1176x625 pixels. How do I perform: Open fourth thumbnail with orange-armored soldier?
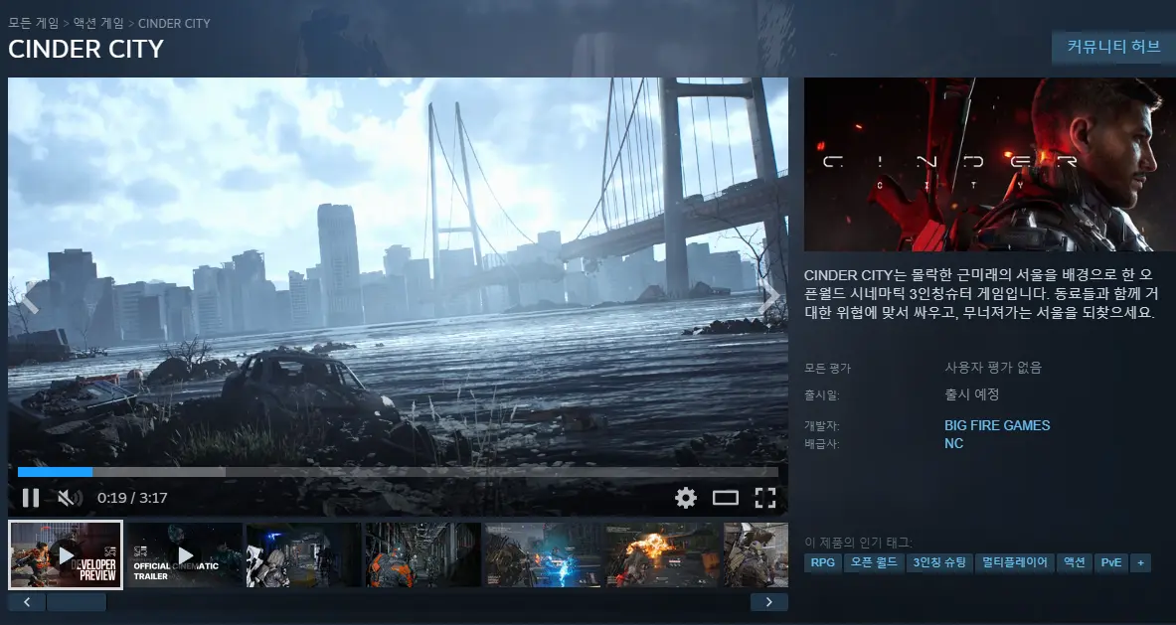423,555
